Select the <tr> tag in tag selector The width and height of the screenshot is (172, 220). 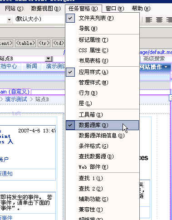[44, 44]
